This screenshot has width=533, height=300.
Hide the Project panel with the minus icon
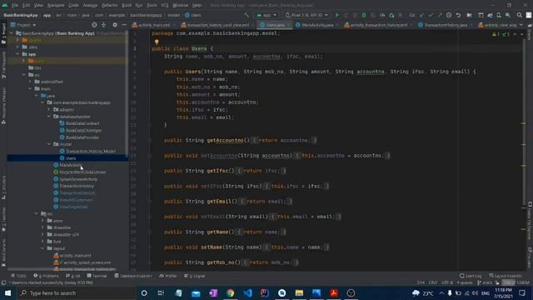pyautogui.click(x=124, y=25)
